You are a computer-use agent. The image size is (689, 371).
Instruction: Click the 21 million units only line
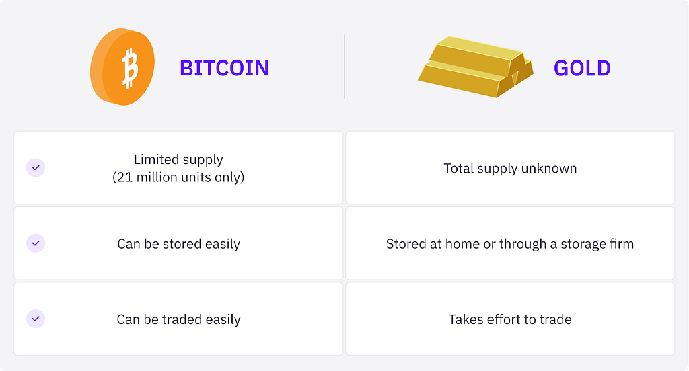pos(178,177)
